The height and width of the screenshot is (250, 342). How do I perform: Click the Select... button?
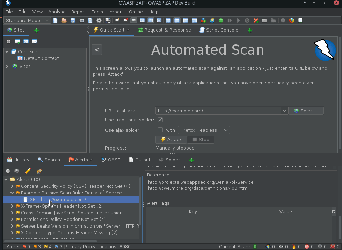click(x=306, y=111)
